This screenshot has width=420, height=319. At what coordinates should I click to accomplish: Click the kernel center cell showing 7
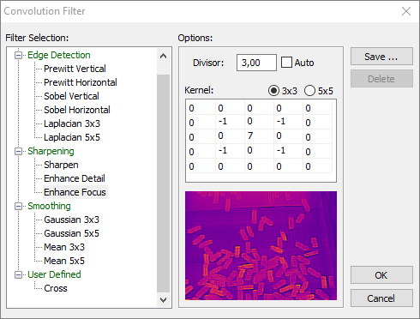259,136
